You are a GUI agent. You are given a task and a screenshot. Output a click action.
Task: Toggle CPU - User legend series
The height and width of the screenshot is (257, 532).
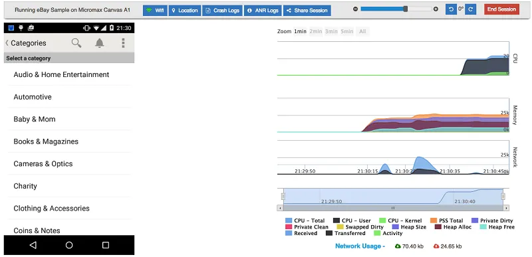[x=352, y=220]
